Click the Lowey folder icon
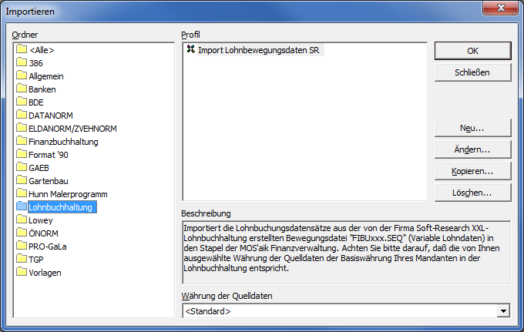Viewport: 524px width, 332px height. (x=22, y=220)
